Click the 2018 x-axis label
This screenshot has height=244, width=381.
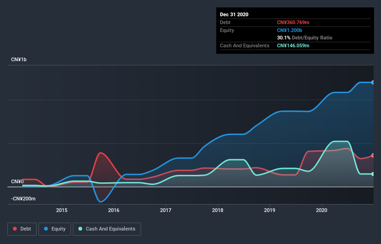tap(218, 210)
